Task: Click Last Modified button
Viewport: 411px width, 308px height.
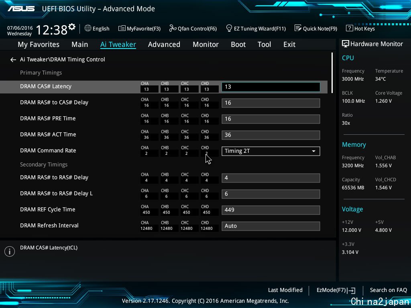Action: [285, 290]
